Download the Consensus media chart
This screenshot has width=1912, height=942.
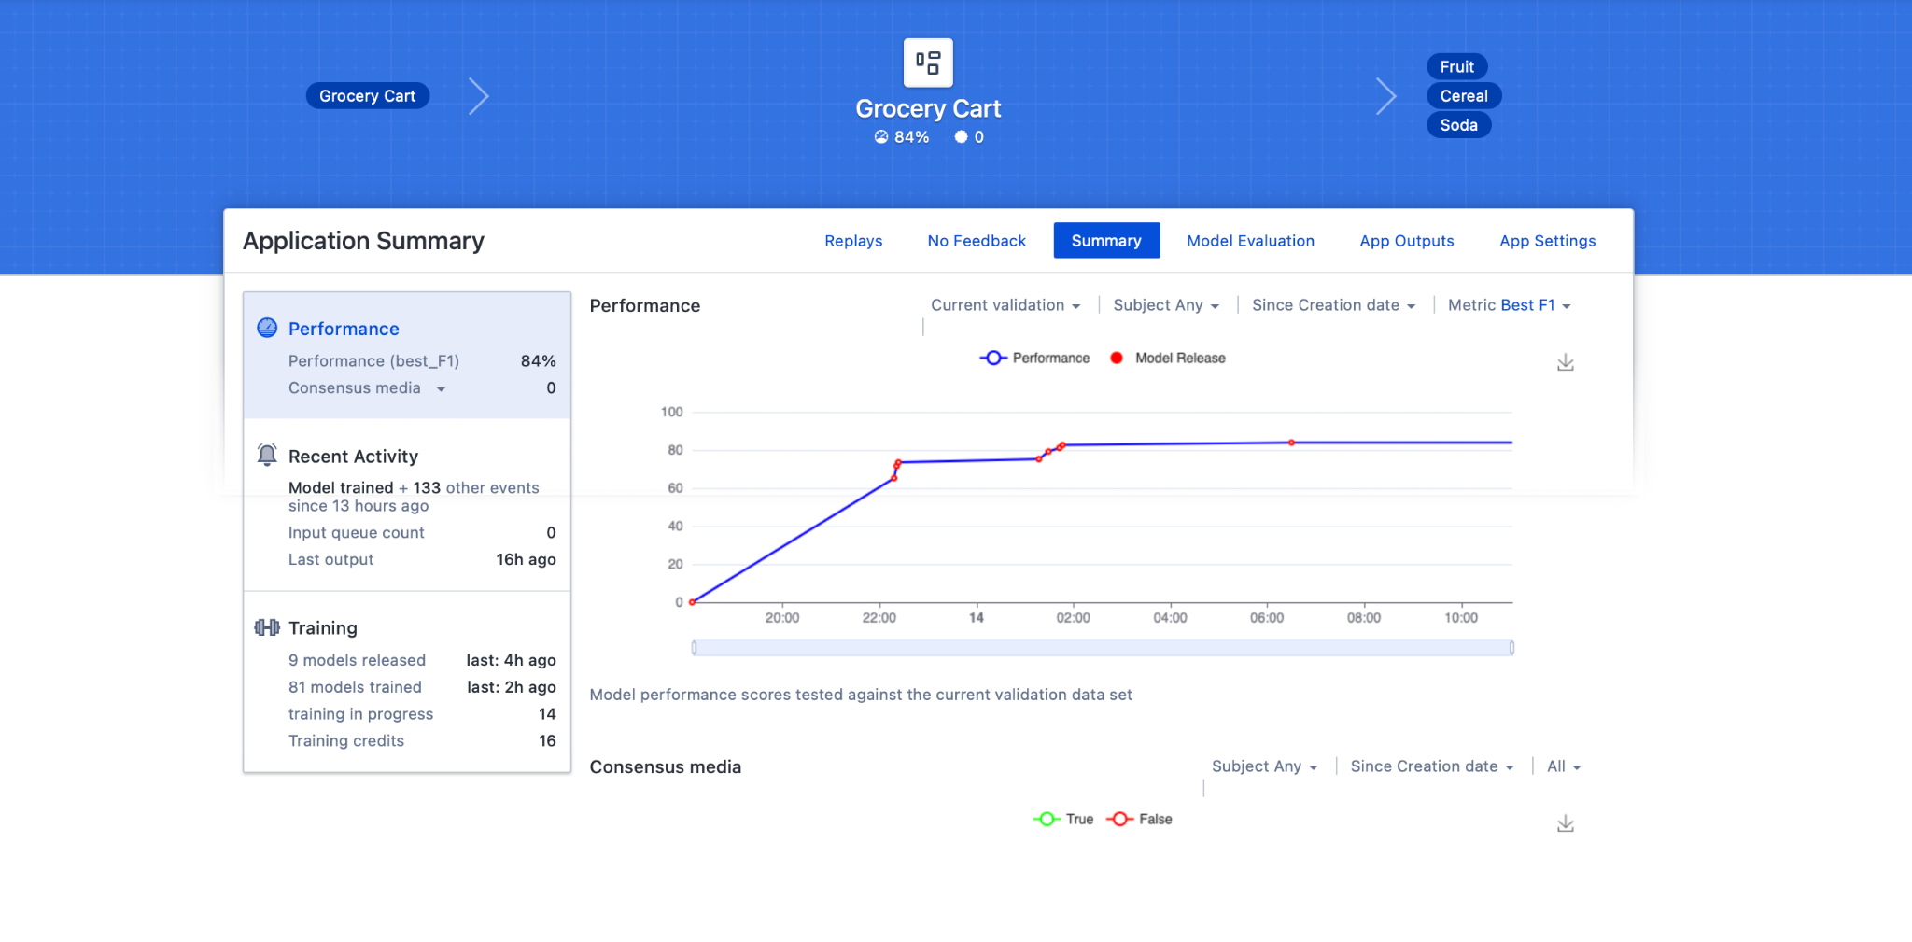[1566, 823]
